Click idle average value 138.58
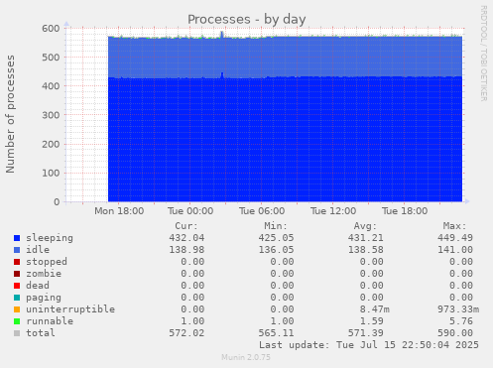This screenshot has height=368, width=493. 366,250
